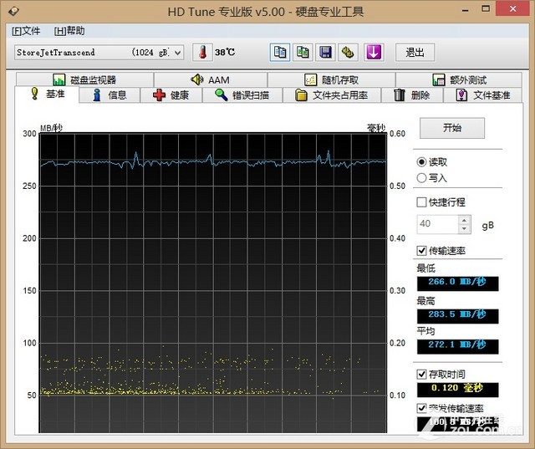Image resolution: width=535 pixels, height=449 pixels.
Task: Save screenshot with the floppy disk icon
Action: click(x=325, y=53)
